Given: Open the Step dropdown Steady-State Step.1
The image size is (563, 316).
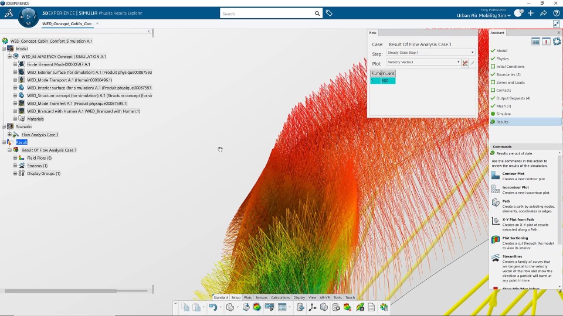Looking at the screenshot, I should click(430, 52).
